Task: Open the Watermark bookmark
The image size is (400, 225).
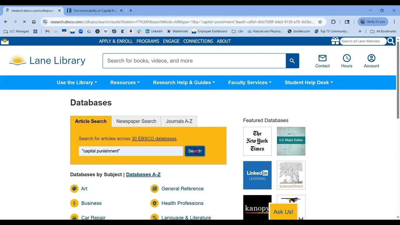Action: 177,31
